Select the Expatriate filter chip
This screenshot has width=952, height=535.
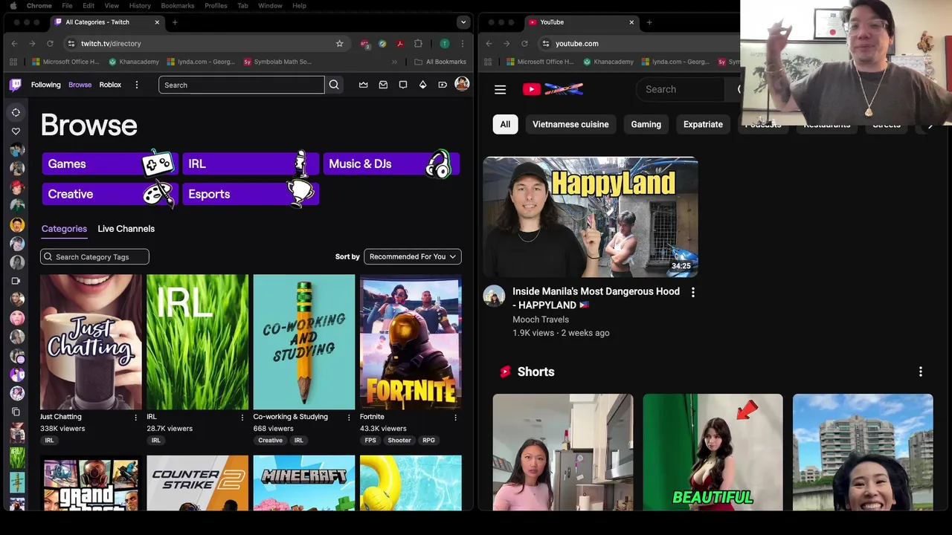703,124
